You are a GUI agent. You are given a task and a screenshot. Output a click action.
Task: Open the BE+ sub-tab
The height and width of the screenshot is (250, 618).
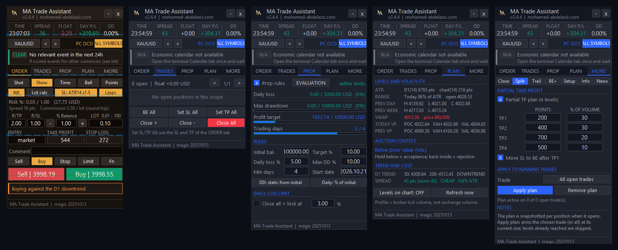553,81
